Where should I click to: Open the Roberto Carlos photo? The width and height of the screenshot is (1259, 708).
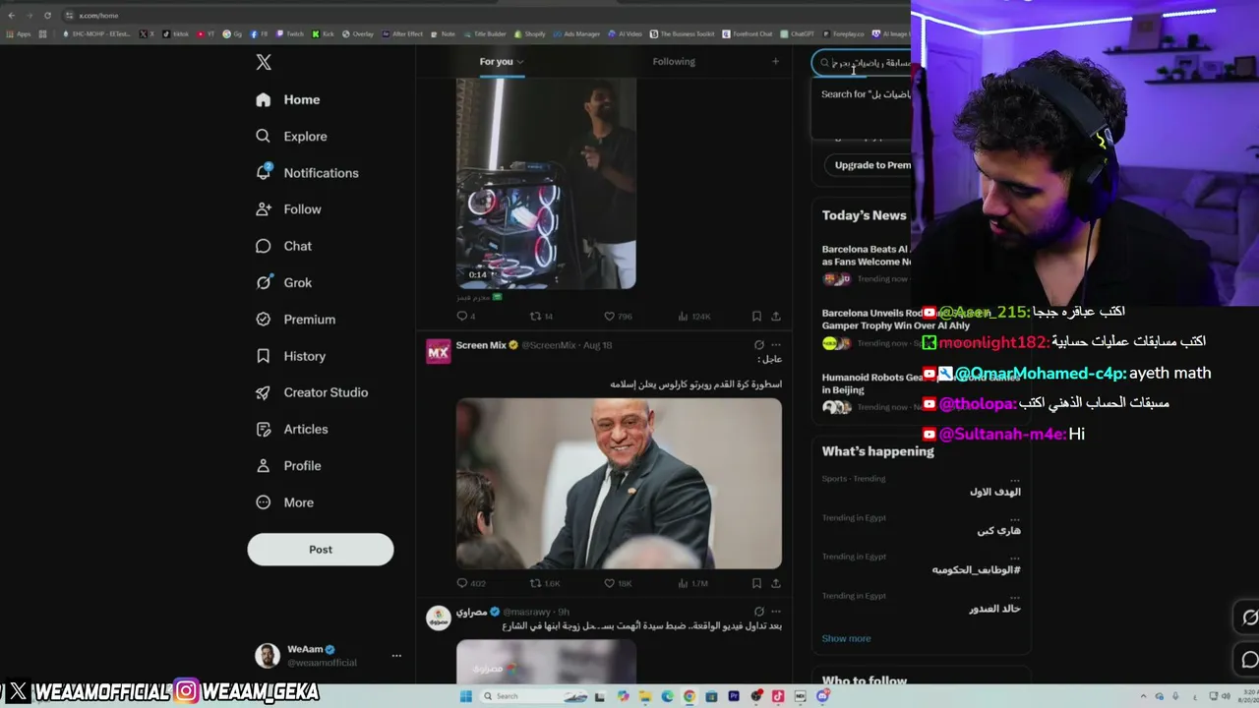point(619,484)
